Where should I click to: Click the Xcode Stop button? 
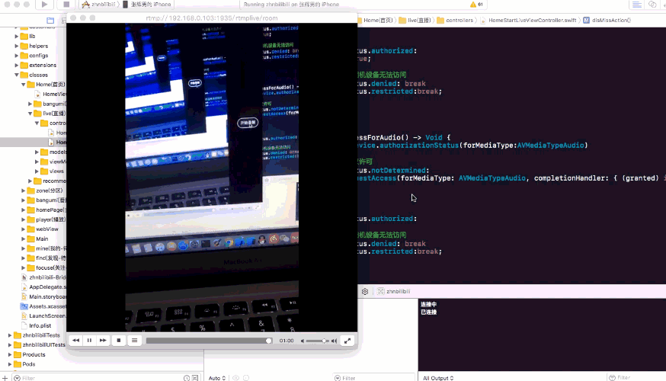click(66, 5)
